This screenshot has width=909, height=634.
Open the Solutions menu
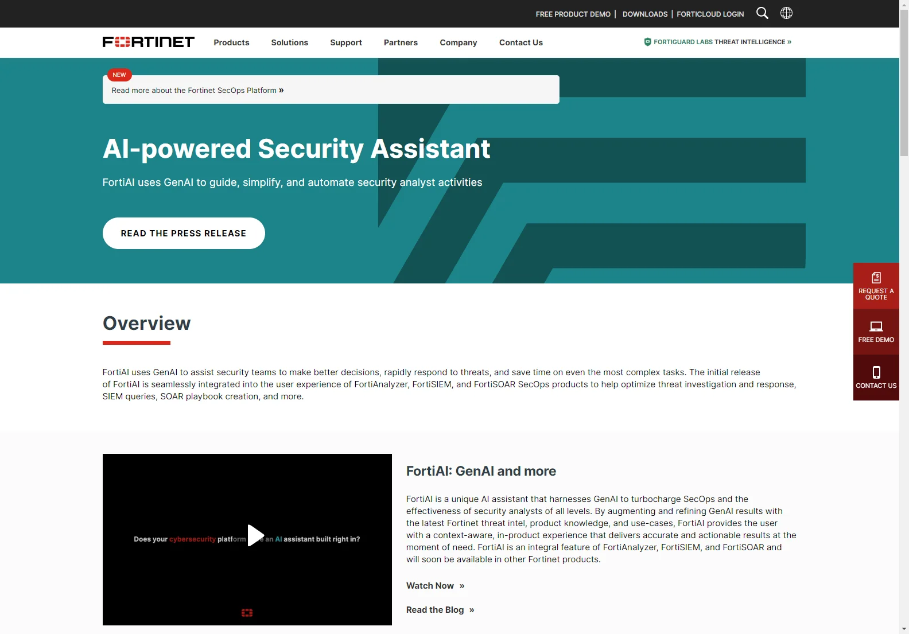click(290, 42)
